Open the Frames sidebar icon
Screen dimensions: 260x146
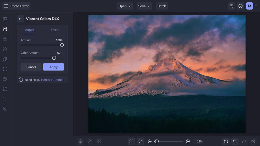pos(5,69)
